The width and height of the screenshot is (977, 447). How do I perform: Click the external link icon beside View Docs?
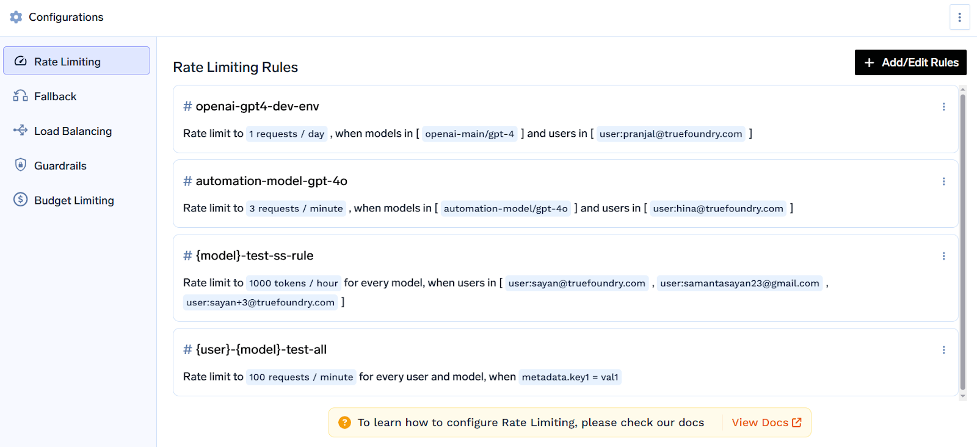pos(797,422)
